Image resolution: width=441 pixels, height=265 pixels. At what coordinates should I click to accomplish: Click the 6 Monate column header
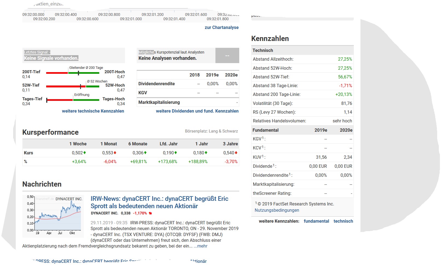138,144
